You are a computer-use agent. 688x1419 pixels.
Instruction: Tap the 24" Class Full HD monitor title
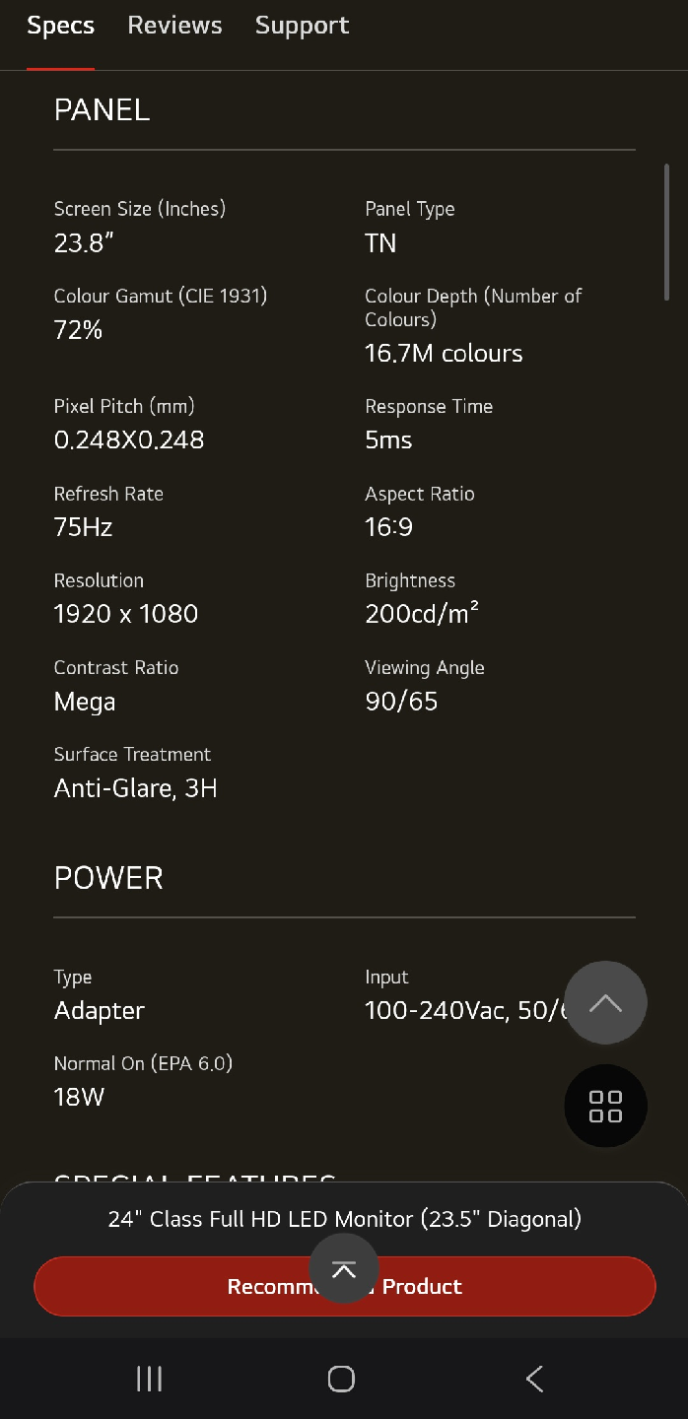click(344, 1219)
